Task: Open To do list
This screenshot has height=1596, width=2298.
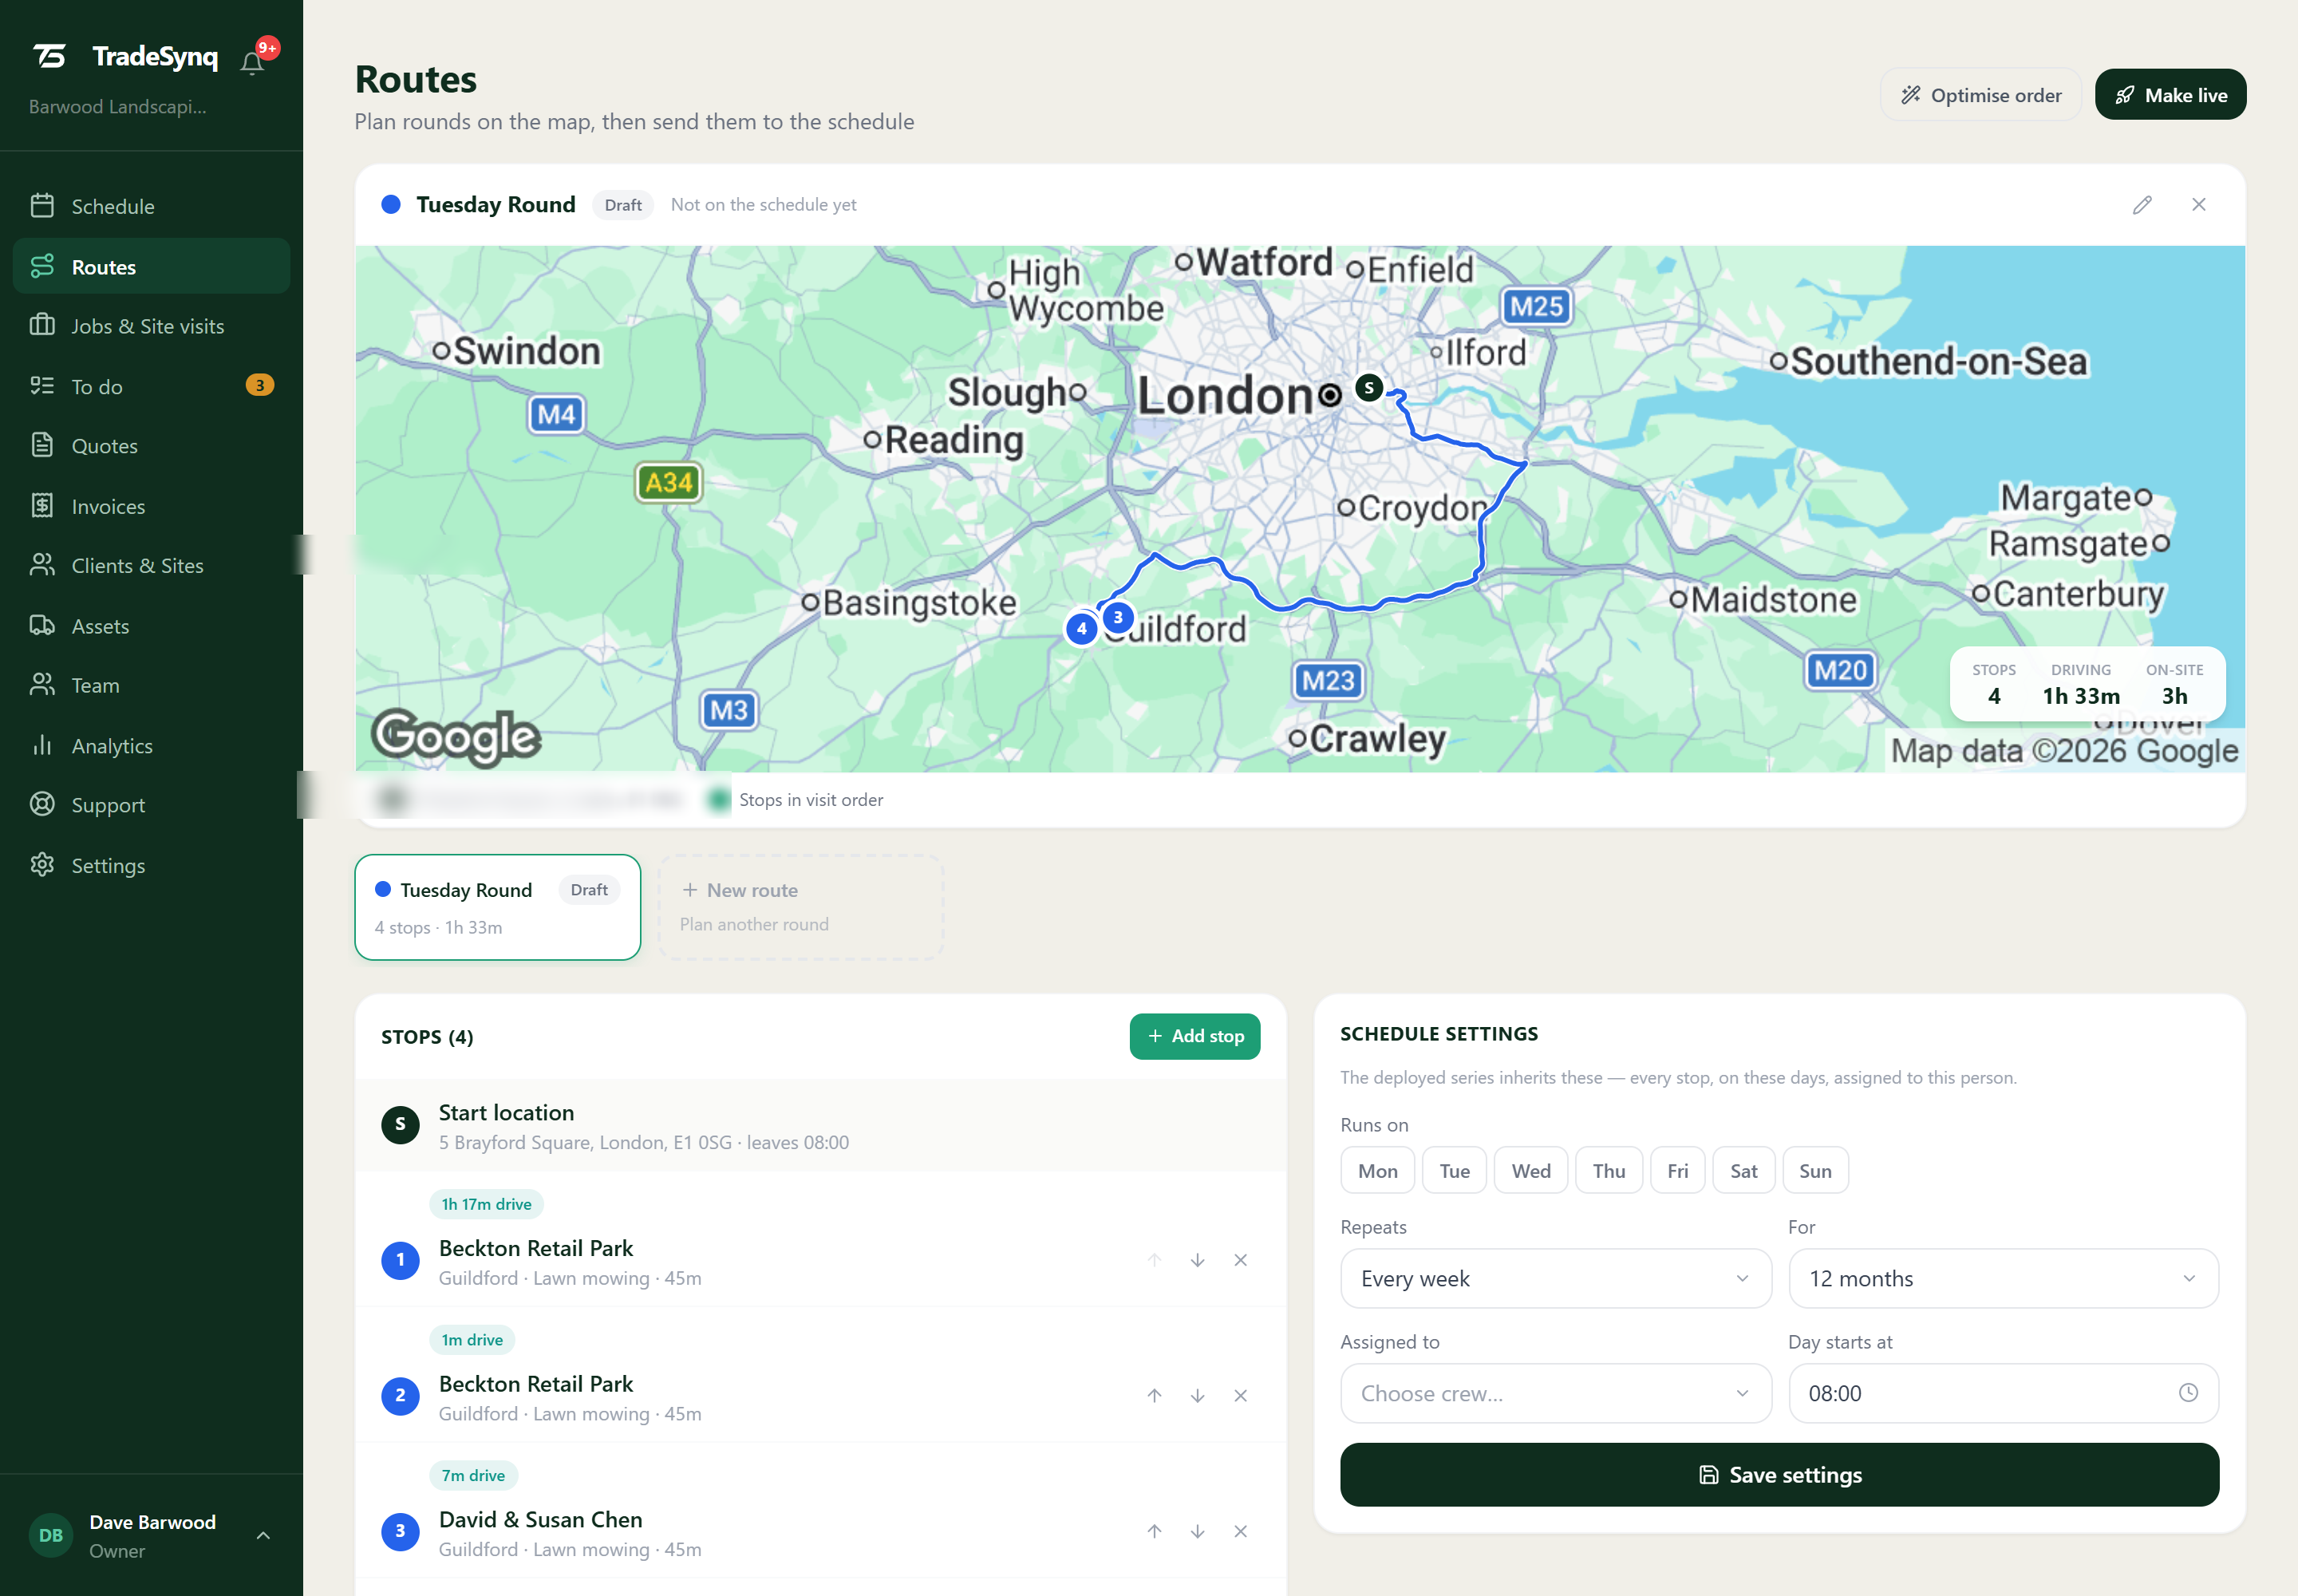Action: point(151,386)
